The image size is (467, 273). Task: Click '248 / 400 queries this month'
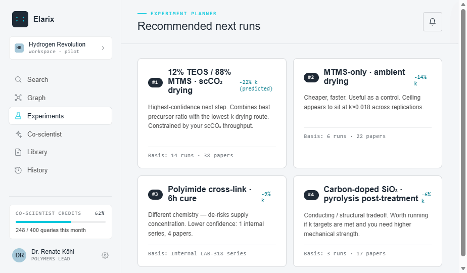[x=51, y=230]
